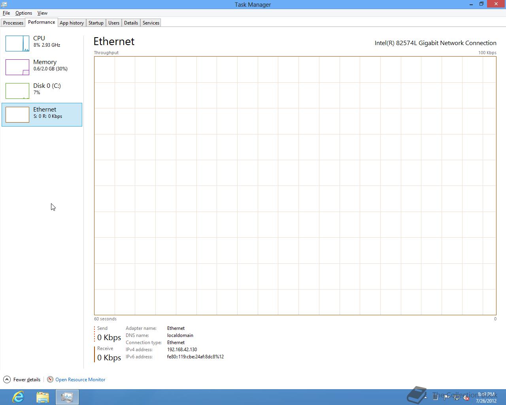Select the Memory usage thumbnail graph
Viewport: 506px width, 405px height.
tap(17, 67)
